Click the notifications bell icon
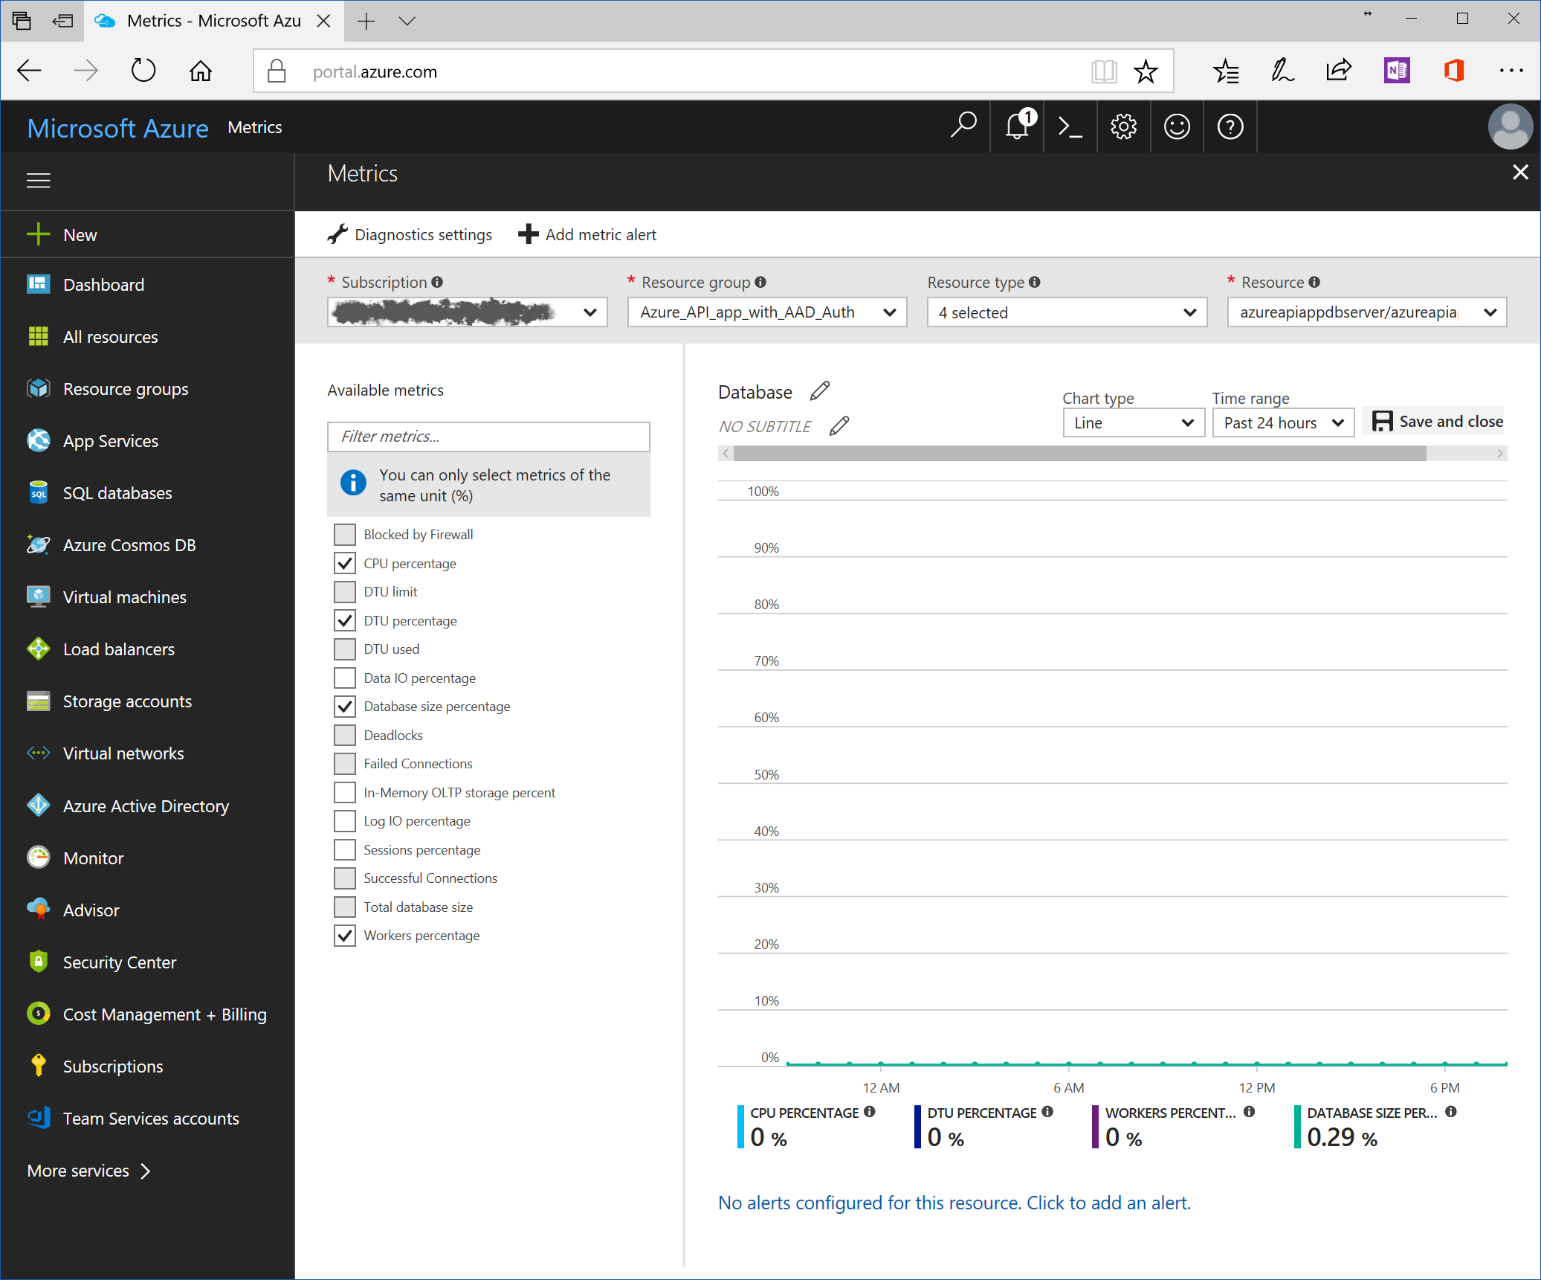 [1017, 126]
